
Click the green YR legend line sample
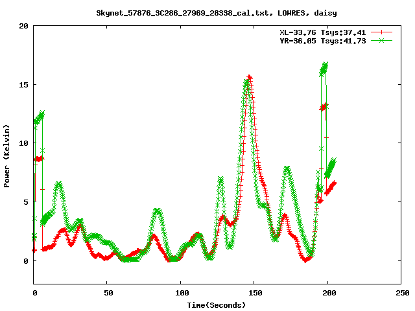381,40
